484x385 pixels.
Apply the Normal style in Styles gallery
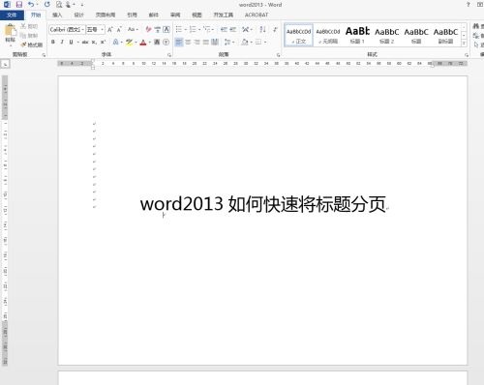(298, 35)
